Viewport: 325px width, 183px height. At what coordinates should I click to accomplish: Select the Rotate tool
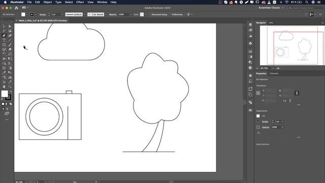[x=4, y=54]
